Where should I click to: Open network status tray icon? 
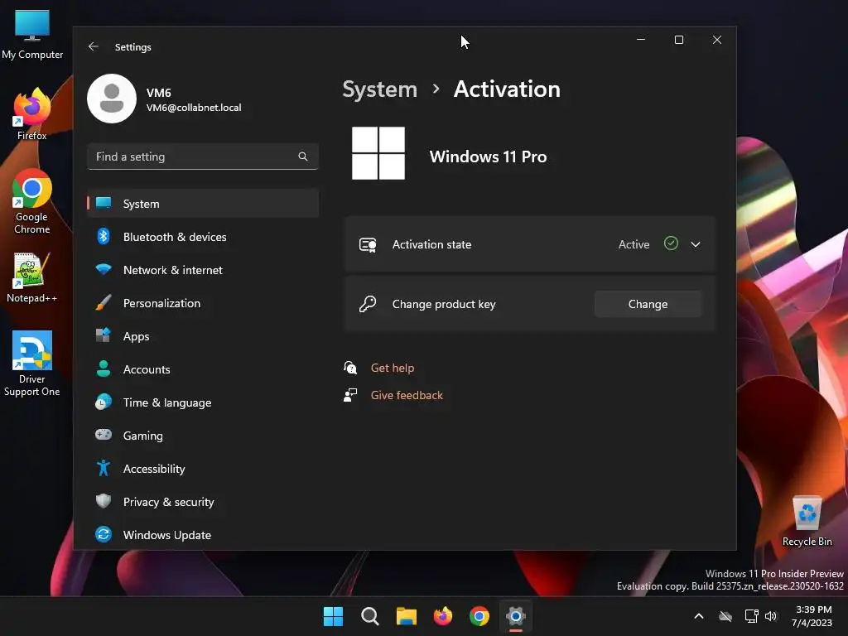click(x=751, y=616)
